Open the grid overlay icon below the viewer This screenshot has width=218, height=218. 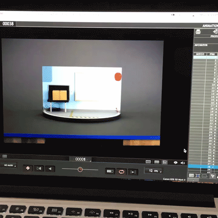(5, 156)
